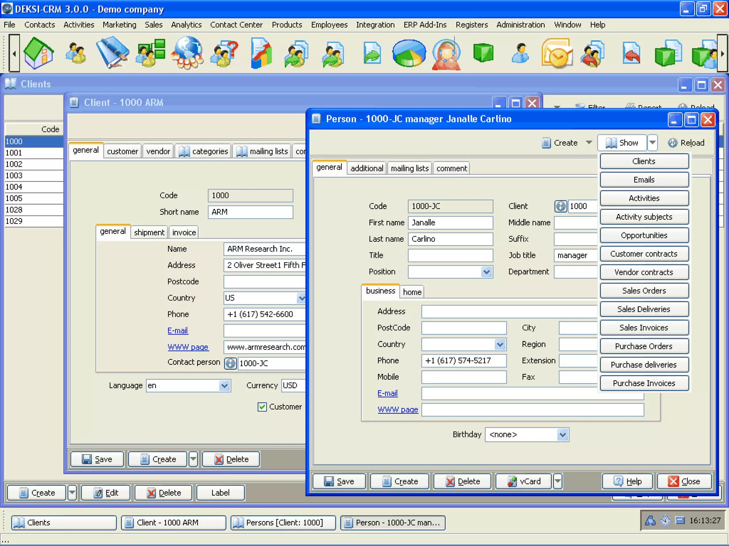Open the Birthday date dropdown

[x=562, y=435]
